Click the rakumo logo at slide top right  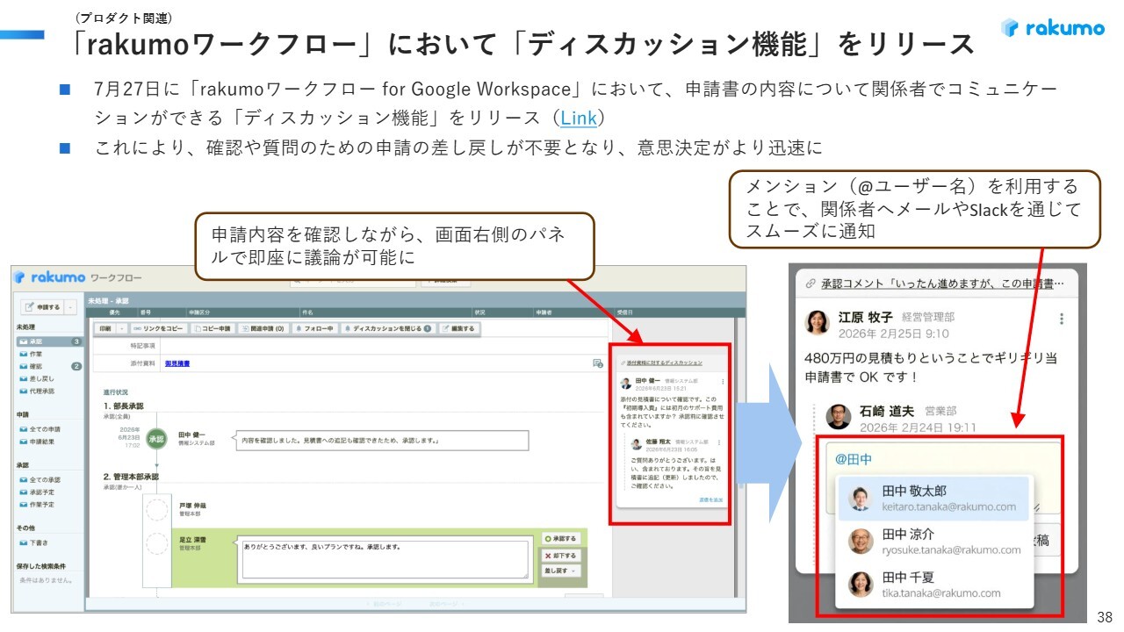(x=1053, y=28)
